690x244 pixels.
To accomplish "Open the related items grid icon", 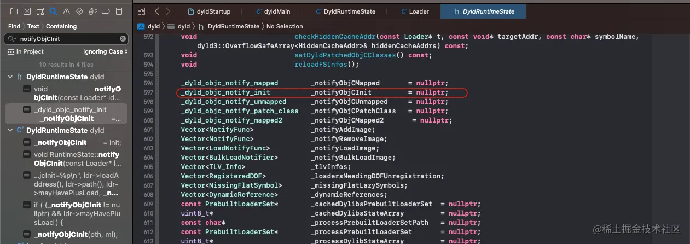I will point(141,11).
